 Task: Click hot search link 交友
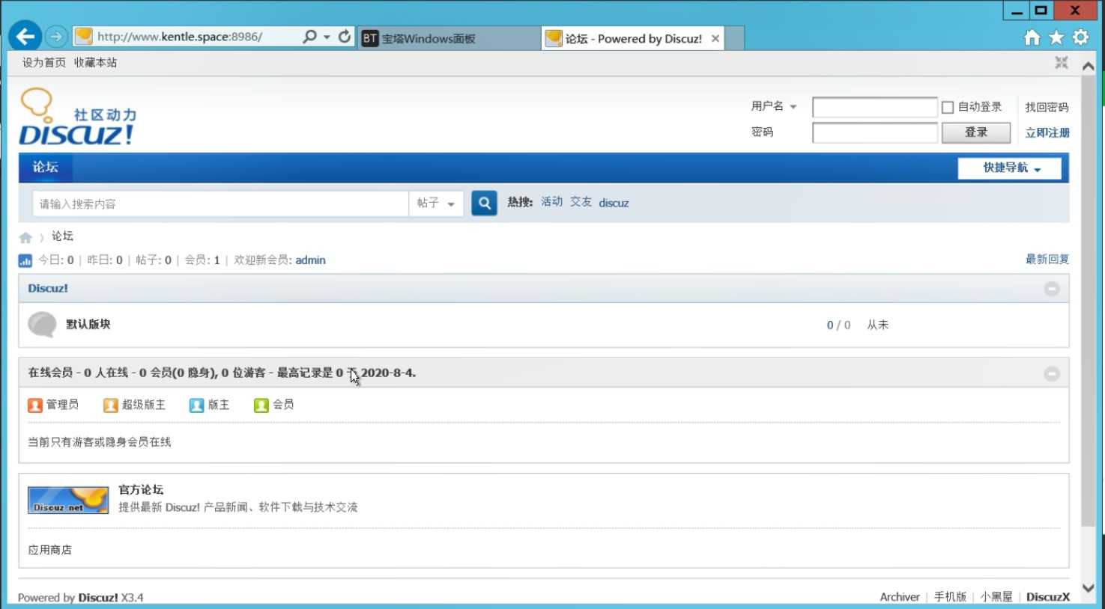click(581, 202)
